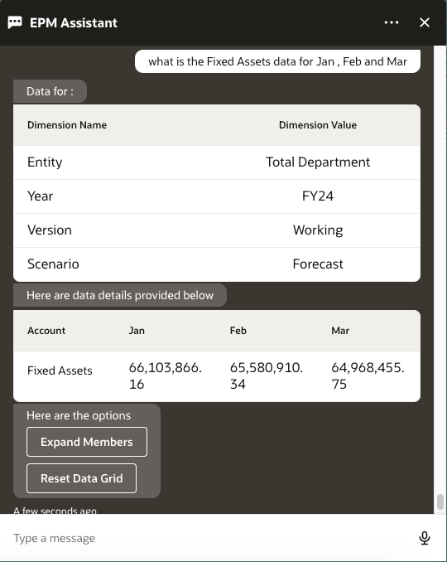447x562 pixels.
Task: Click the EPM Assistant chat bubble icon
Action: point(15,22)
